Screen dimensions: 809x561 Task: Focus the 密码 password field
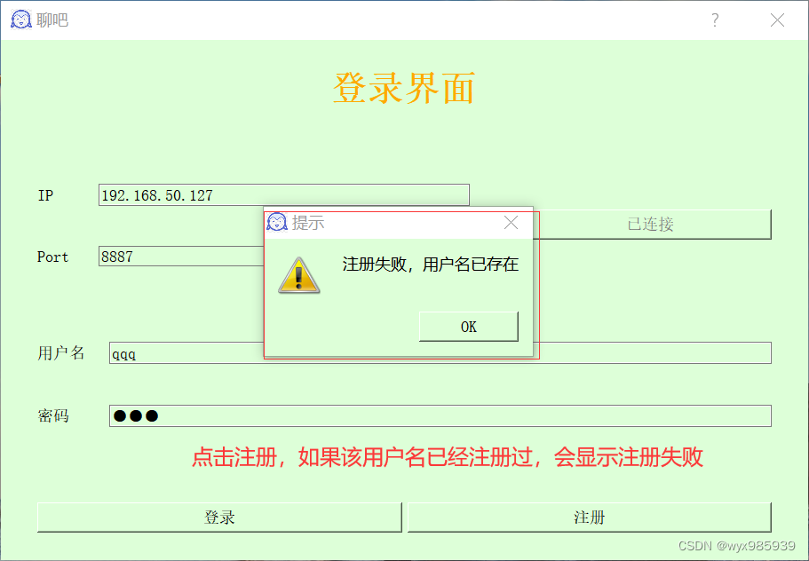440,415
